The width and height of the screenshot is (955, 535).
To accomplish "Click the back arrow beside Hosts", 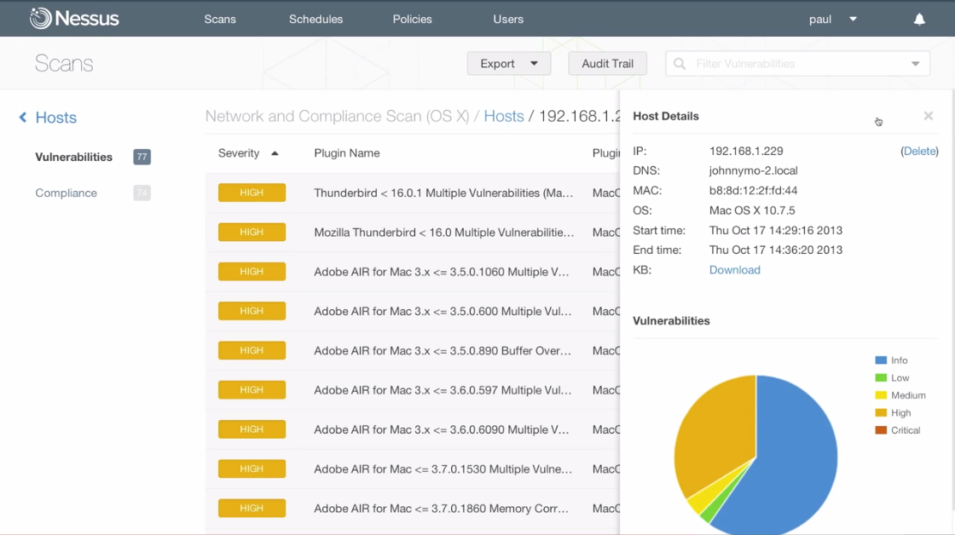I will (23, 118).
